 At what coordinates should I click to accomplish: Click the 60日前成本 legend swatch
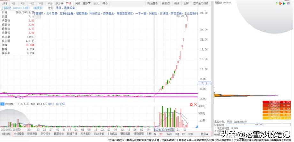coord(277,115)
